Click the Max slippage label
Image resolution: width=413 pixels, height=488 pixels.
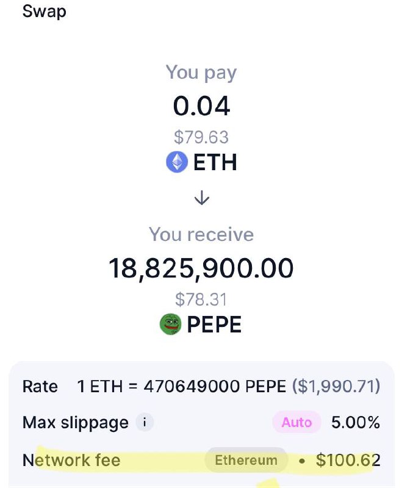[75, 423]
